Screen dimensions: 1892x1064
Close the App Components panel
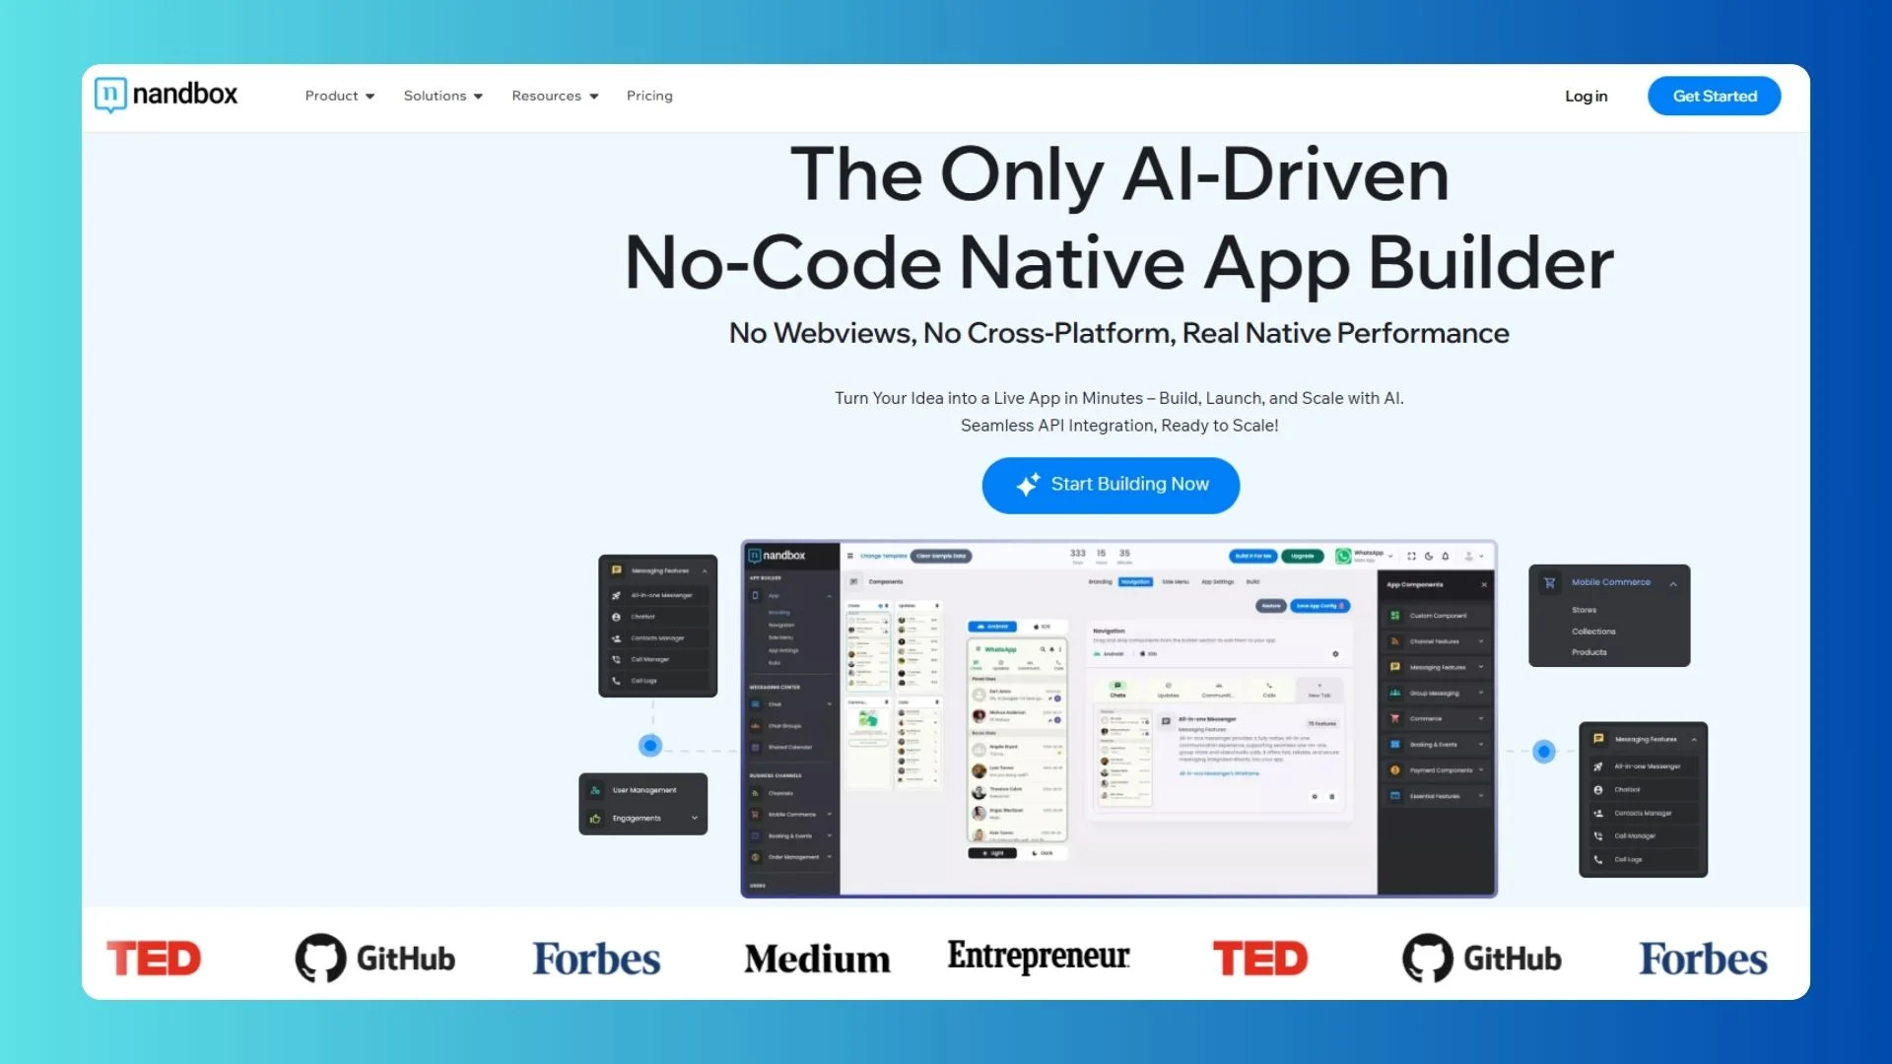(x=1484, y=585)
